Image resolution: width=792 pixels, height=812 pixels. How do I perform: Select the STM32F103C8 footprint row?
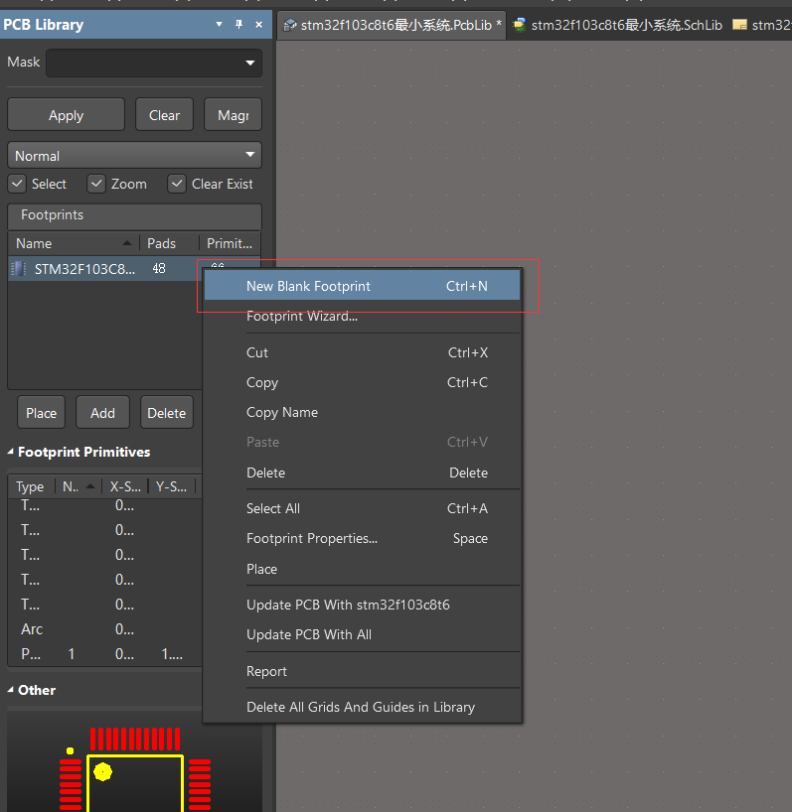[x=104, y=269]
